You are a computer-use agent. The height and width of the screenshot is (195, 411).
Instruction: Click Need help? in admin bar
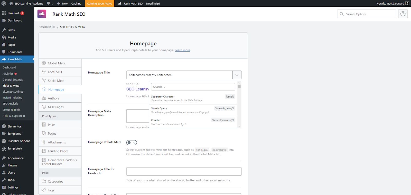pos(153,4)
